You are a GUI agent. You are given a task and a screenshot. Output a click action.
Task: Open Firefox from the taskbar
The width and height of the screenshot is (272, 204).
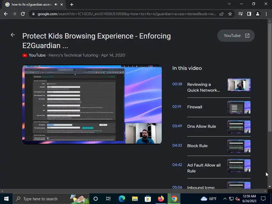point(161,199)
